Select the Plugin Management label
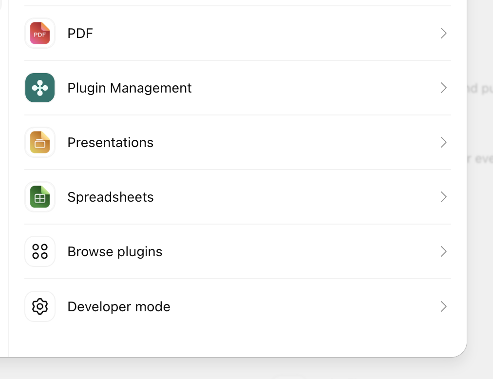This screenshot has height=379, width=493. tap(130, 88)
